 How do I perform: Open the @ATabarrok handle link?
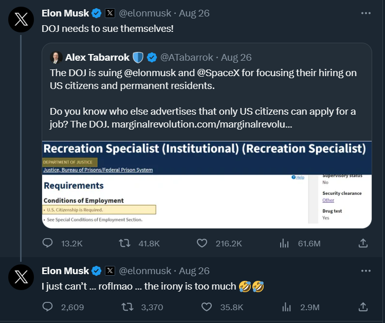tap(187, 58)
